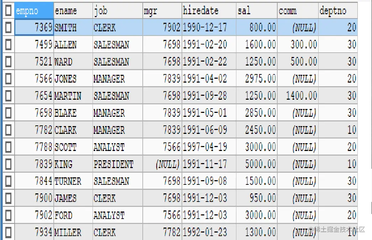Select hiredate 1991-06-09

click(209, 130)
